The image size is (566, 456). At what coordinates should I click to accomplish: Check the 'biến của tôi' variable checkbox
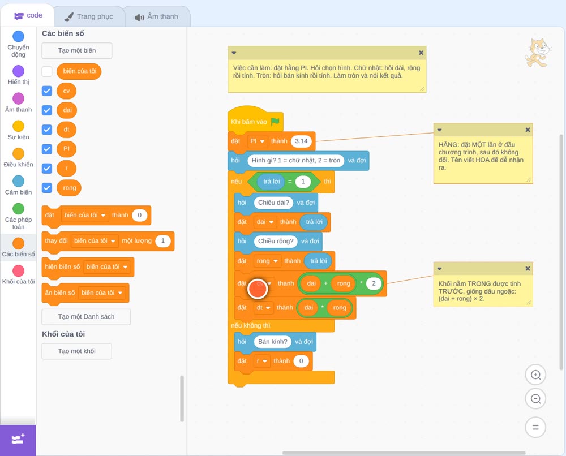[x=47, y=71]
